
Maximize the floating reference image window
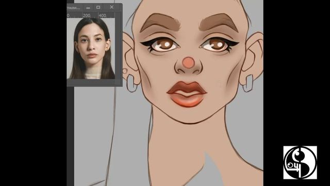click(98, 7)
